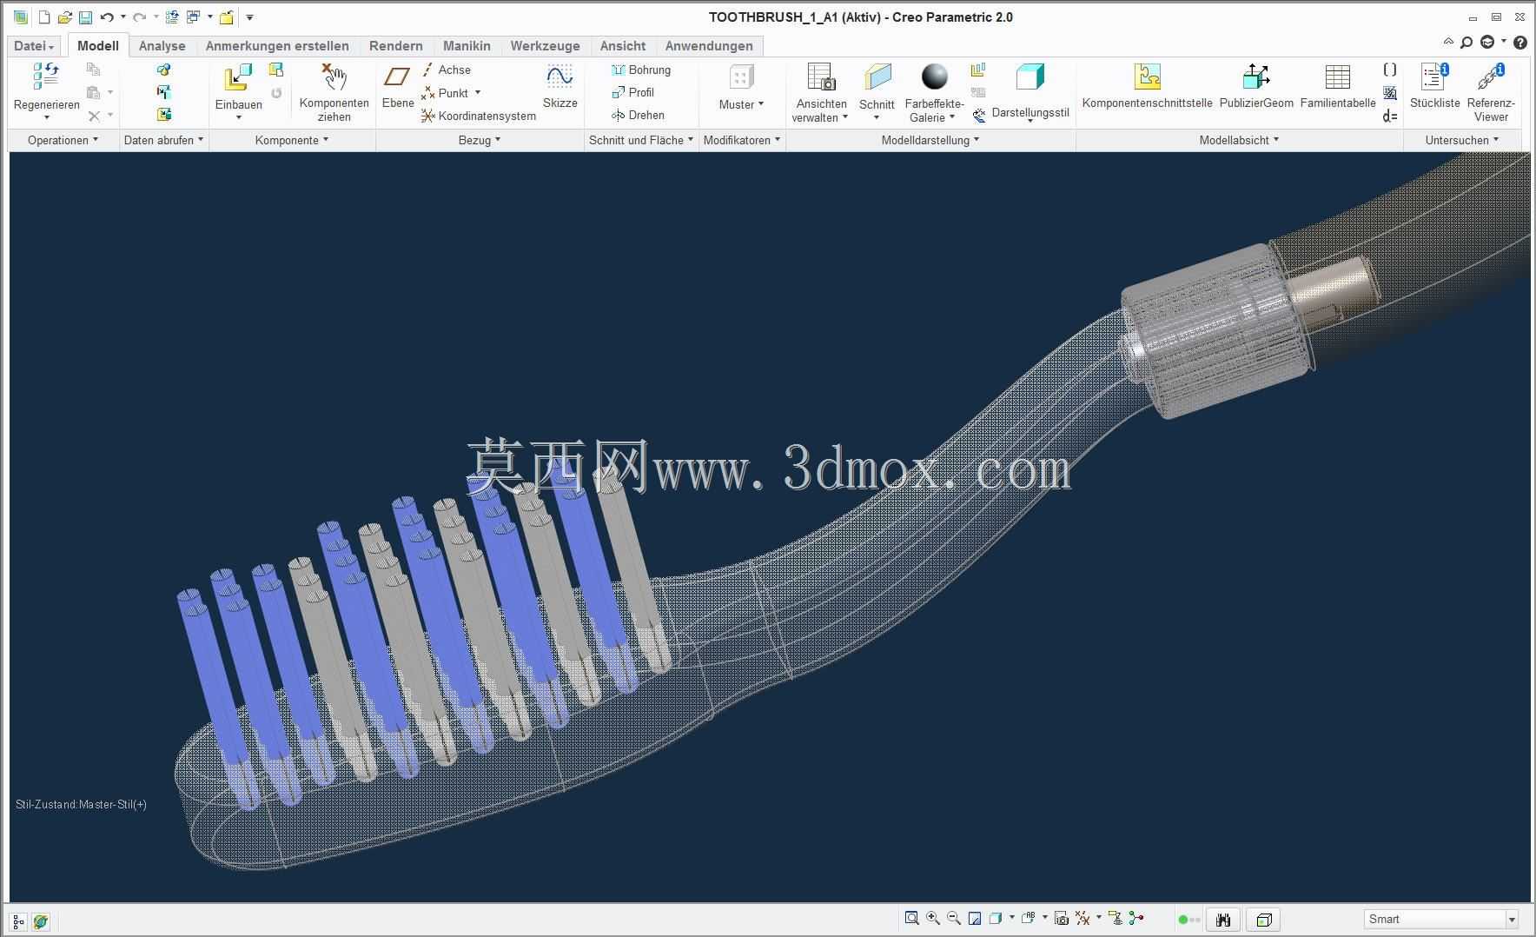The image size is (1536, 937).
Task: Click the Koordinatensystem tool
Action: coord(479,116)
